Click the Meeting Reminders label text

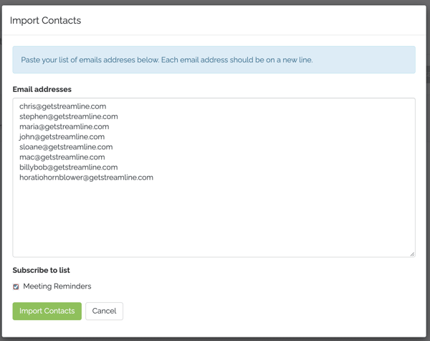(x=57, y=286)
